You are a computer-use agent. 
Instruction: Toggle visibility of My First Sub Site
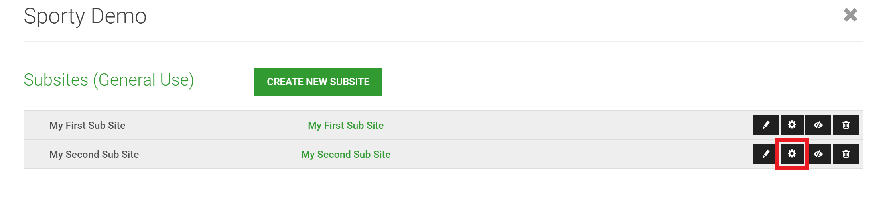[818, 125]
